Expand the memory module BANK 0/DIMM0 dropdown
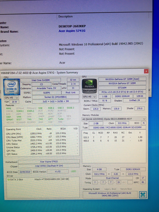This screenshot has height=212, width=159. point(114,119)
